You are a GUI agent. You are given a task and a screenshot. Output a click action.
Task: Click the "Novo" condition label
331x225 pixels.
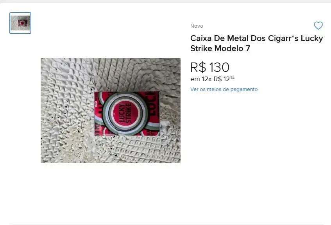tap(197, 26)
